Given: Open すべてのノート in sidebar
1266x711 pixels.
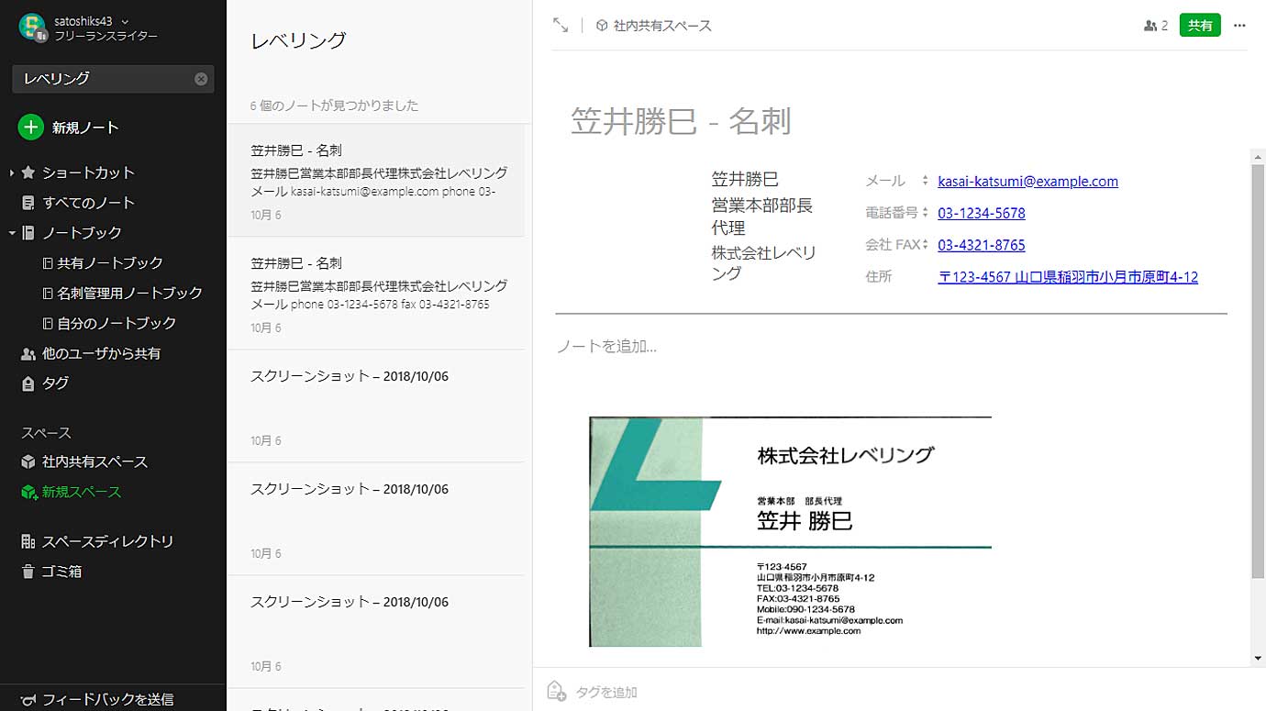Looking at the screenshot, I should tap(88, 203).
